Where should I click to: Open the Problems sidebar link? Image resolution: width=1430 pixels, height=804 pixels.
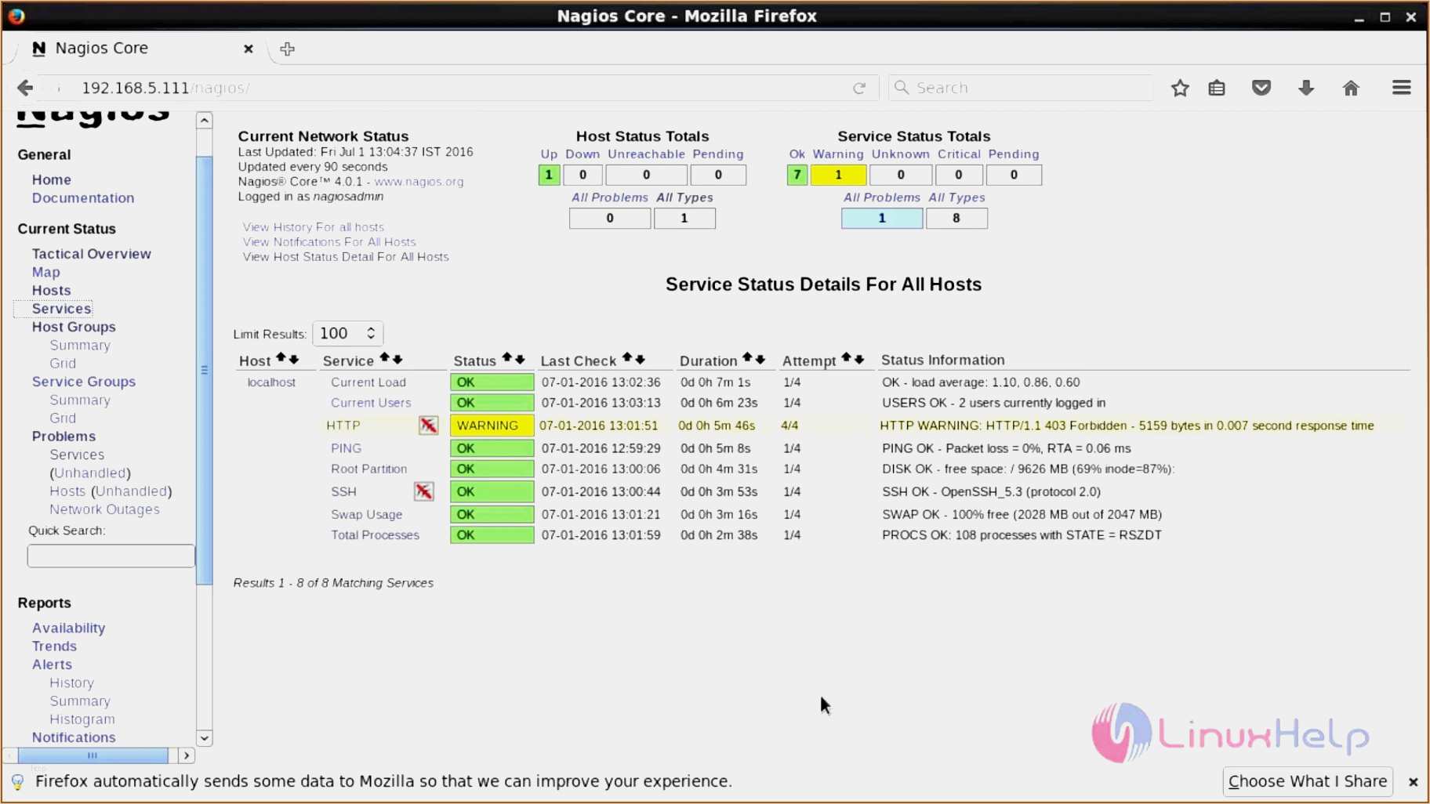64,436
